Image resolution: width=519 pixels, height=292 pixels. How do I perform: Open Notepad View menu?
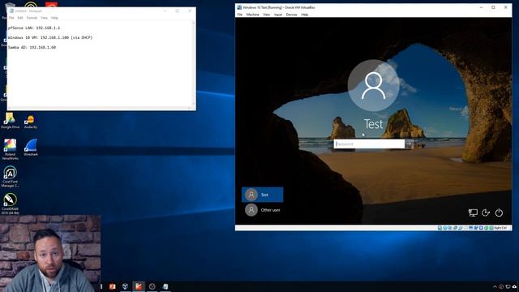pos(44,18)
